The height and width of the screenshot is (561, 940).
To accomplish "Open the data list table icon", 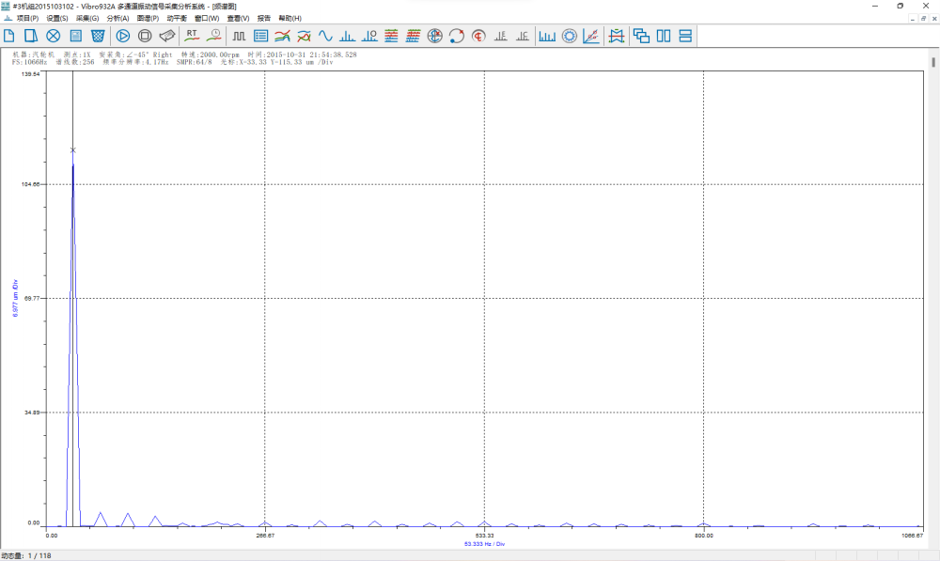I will (x=260, y=36).
